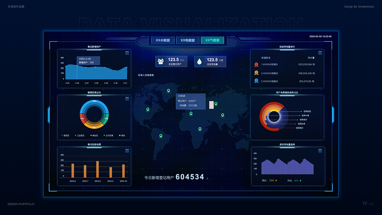Click the 2020-03-30 10:03:05 timestamp

point(320,36)
